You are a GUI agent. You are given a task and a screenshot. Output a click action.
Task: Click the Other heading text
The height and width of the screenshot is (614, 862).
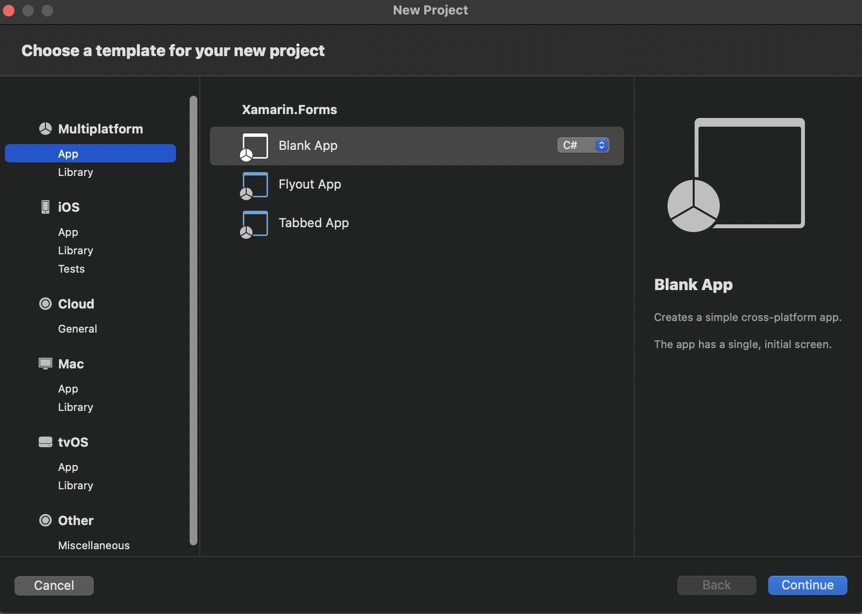point(76,520)
